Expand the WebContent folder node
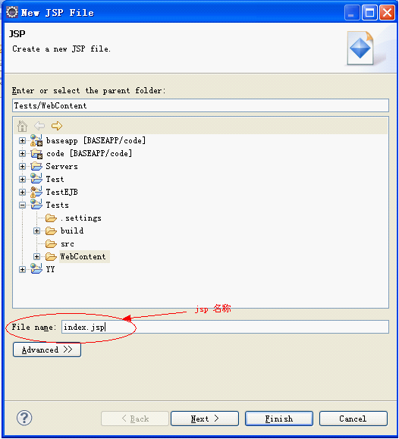399x439 pixels. click(36, 256)
